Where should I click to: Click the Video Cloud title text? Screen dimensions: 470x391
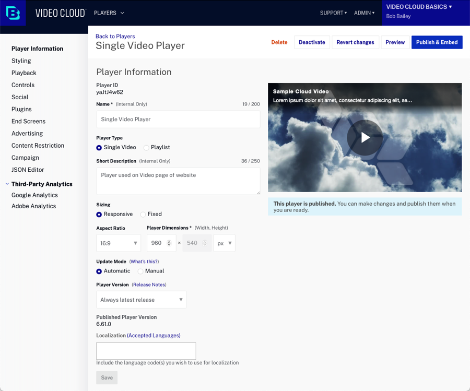61,13
